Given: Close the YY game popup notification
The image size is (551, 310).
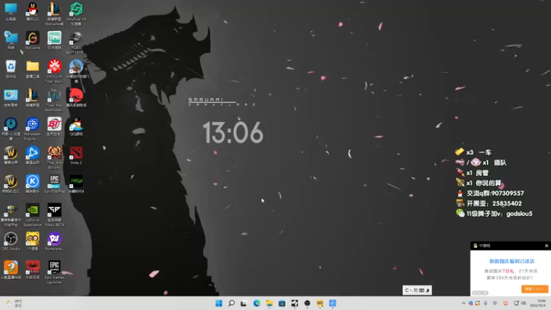Looking at the screenshot, I should [546, 246].
